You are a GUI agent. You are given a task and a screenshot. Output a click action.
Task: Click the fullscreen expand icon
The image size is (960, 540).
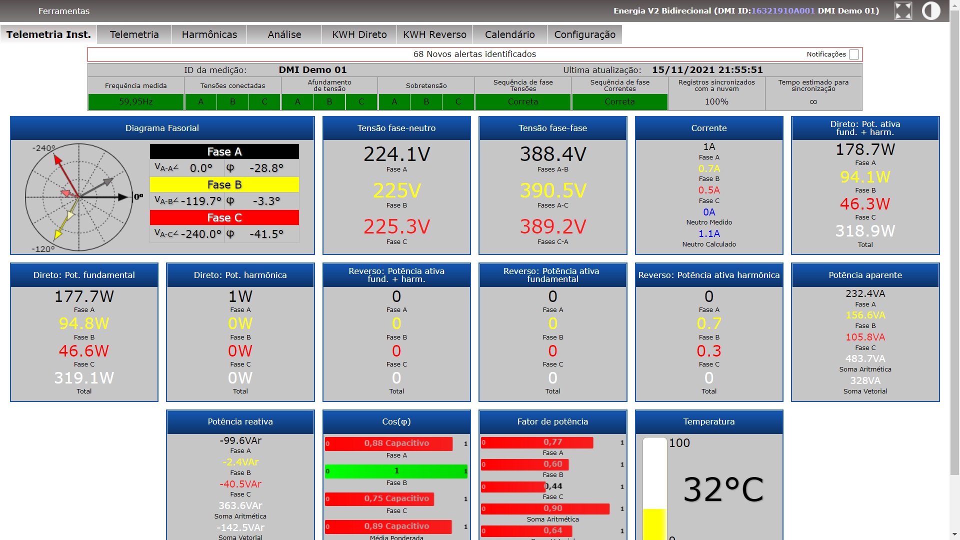coord(903,11)
